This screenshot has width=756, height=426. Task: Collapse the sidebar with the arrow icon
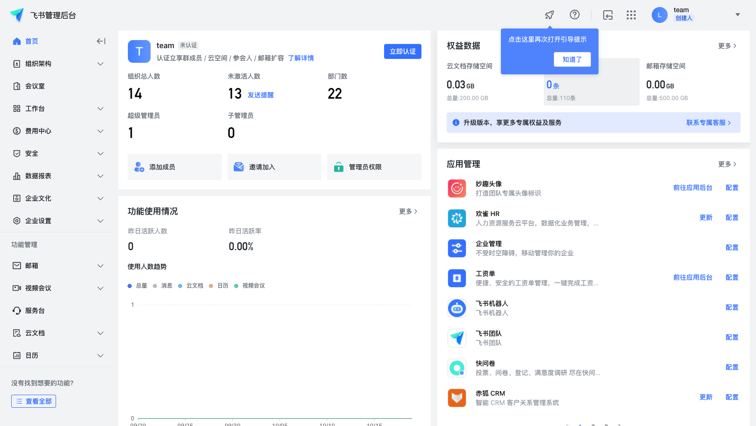tap(101, 41)
